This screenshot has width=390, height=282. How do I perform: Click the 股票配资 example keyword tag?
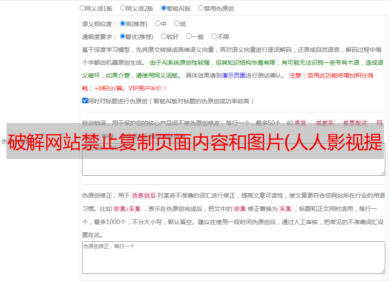tap(355, 123)
